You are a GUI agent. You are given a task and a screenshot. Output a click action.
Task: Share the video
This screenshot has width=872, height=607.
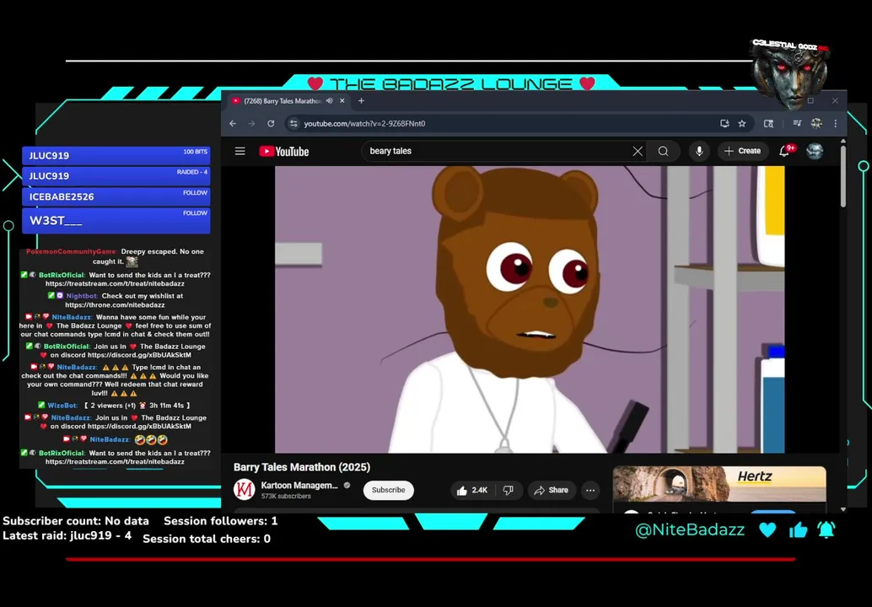552,491
